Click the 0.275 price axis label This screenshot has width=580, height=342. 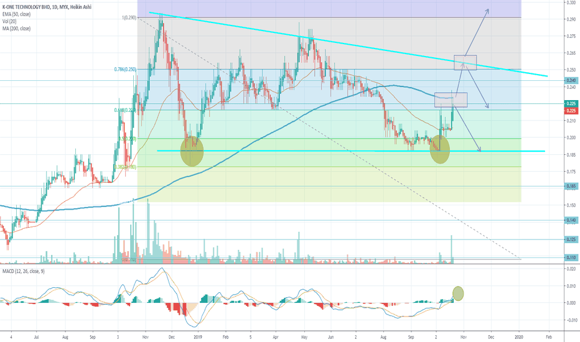pyautogui.click(x=571, y=36)
